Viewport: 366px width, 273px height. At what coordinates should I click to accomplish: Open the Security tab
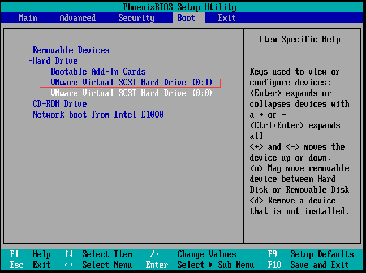pyautogui.click(x=136, y=18)
